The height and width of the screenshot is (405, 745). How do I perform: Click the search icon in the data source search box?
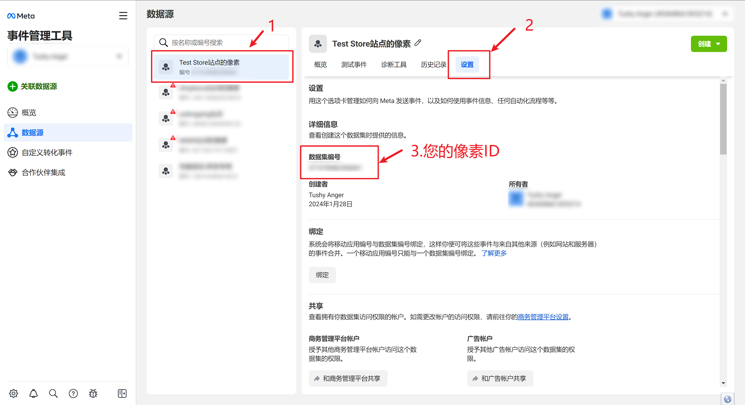[x=163, y=42]
